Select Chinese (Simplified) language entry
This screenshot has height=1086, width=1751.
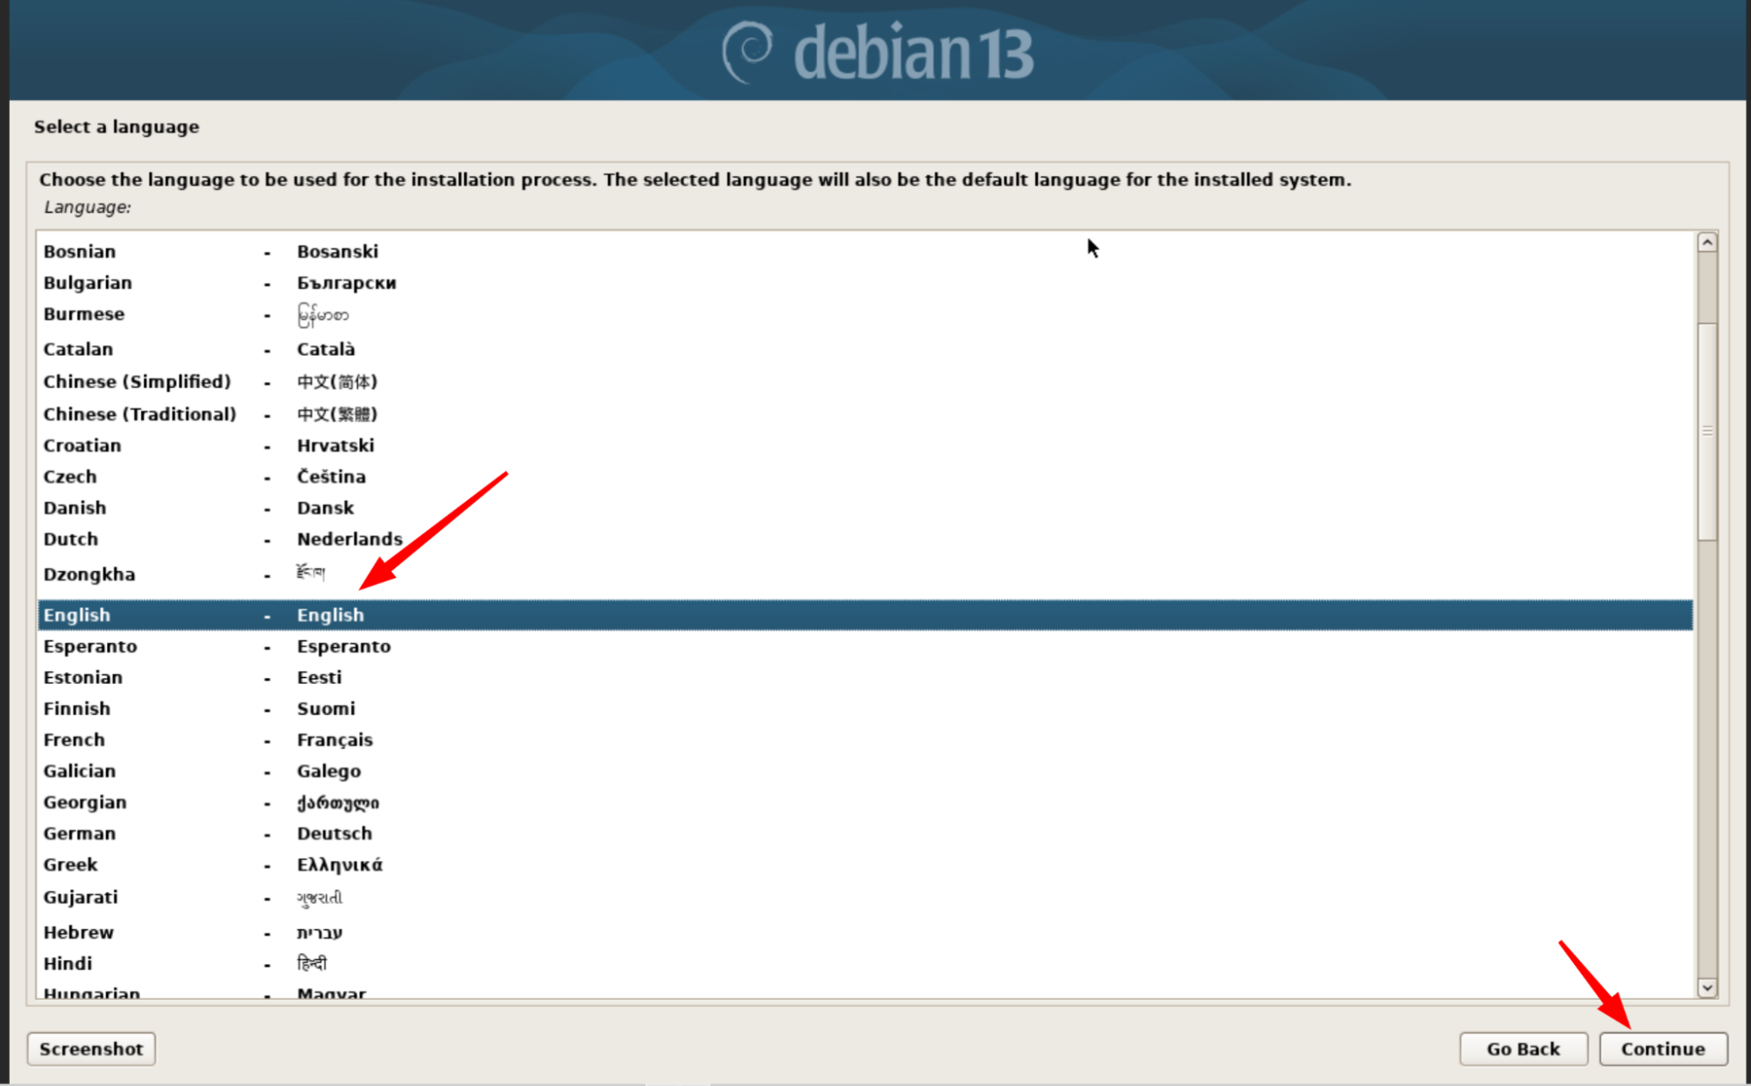(x=865, y=382)
